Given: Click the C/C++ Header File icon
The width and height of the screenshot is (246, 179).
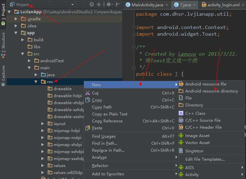Looking at the screenshot, I should coord(181,127).
